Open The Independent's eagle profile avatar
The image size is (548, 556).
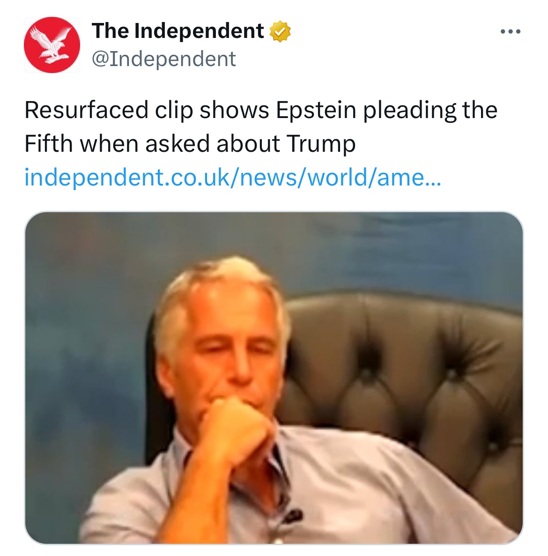[52, 45]
